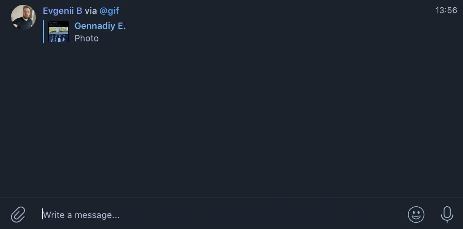View the photo of the bearded man
This screenshot has width=463, height=229.
click(x=23, y=17)
